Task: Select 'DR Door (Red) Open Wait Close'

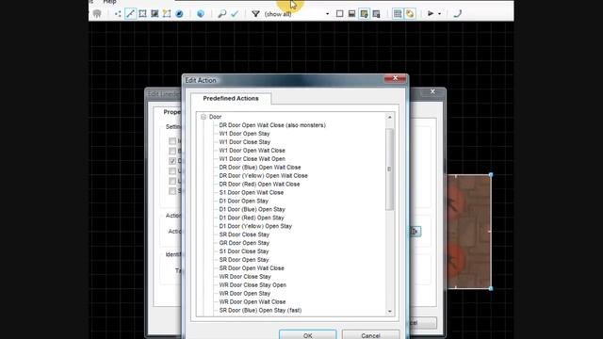Action: 259,185
